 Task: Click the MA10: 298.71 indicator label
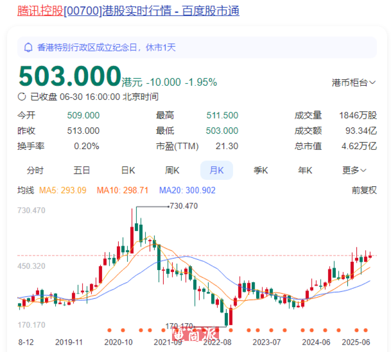coord(123,190)
